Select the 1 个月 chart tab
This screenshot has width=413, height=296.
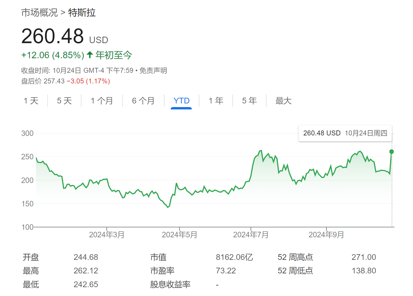(102, 101)
